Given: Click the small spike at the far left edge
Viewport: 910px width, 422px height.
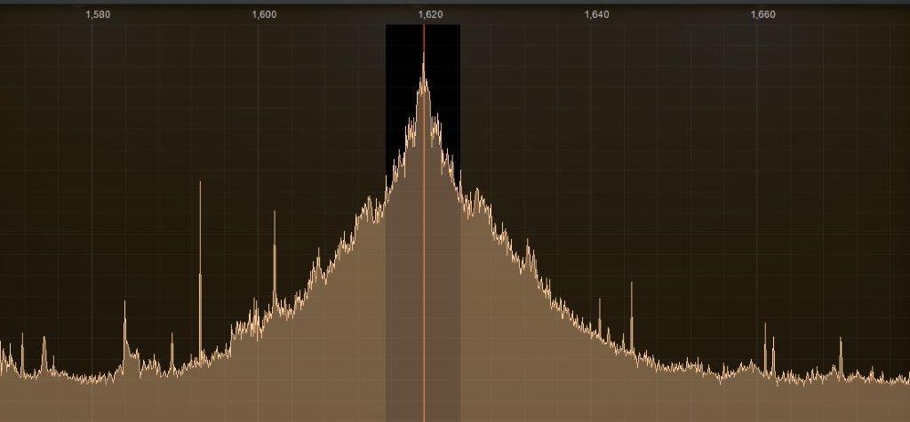Looking at the screenshot, I should point(22,338).
